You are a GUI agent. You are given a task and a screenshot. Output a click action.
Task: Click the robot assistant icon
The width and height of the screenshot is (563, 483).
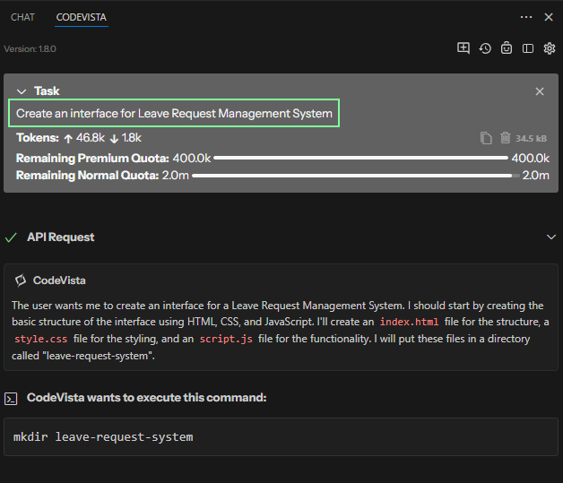507,48
